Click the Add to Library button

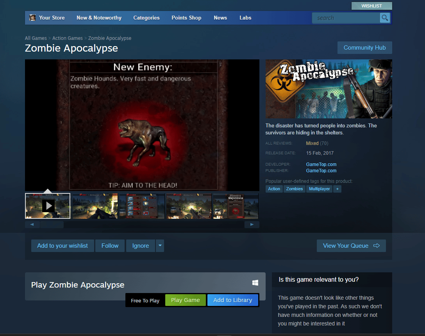point(232,300)
